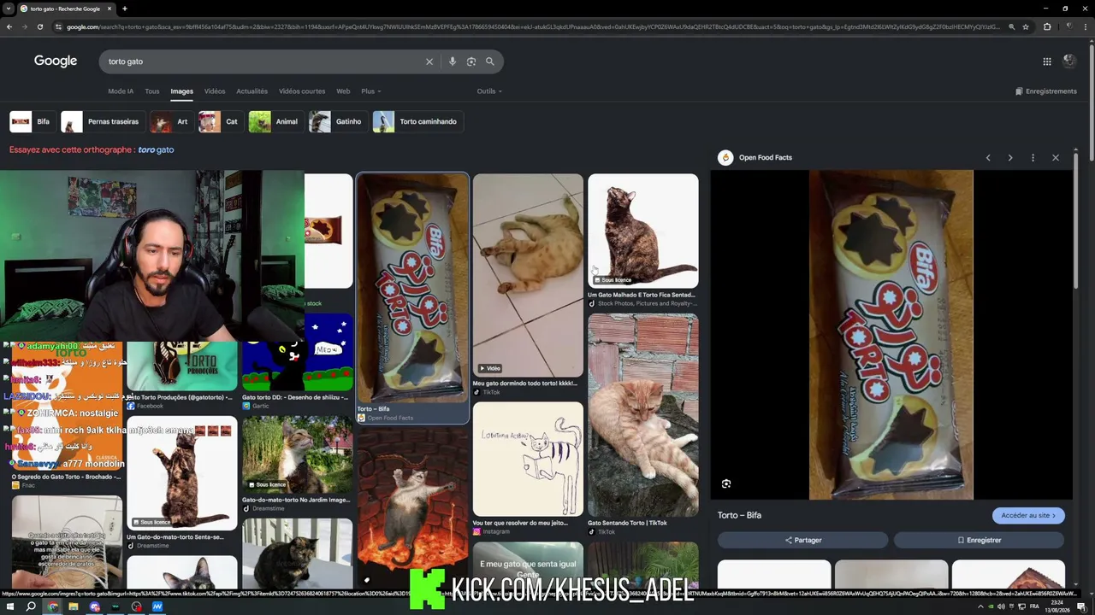Follow suggested spelling 'toro gato'
This screenshot has width=1095, height=615.
tap(156, 150)
